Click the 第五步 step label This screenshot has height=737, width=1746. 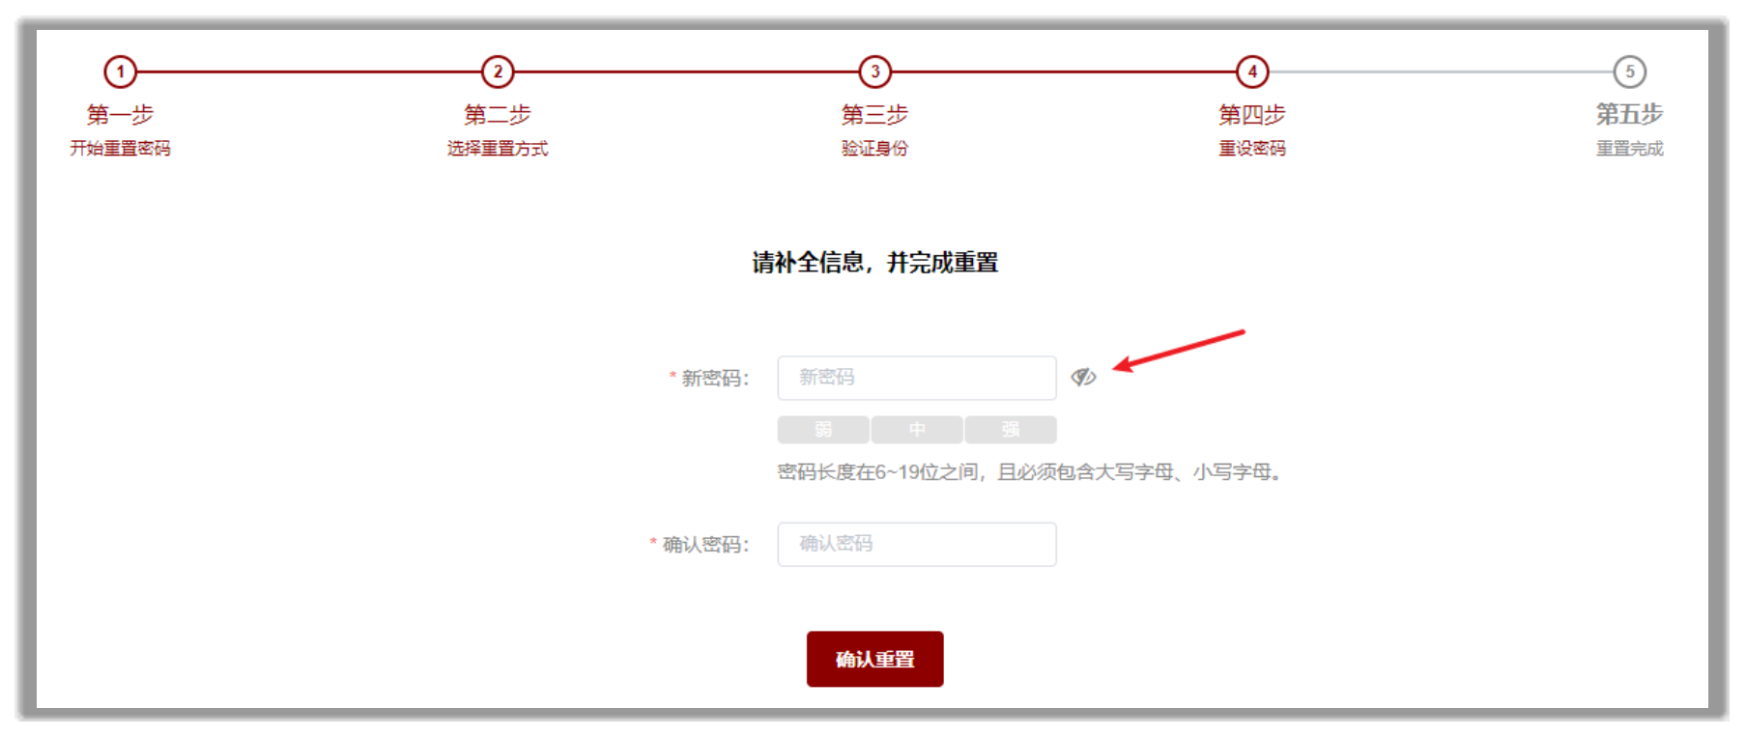(1630, 115)
